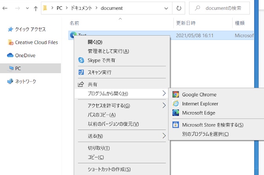This screenshot has height=175, width=264.
Task: Click the Google Chrome icon in submenu
Action: 176,94
